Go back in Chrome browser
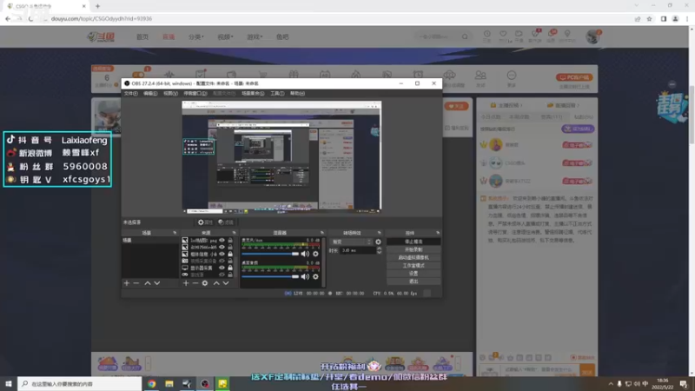Image resolution: width=695 pixels, height=391 pixels. point(8,18)
